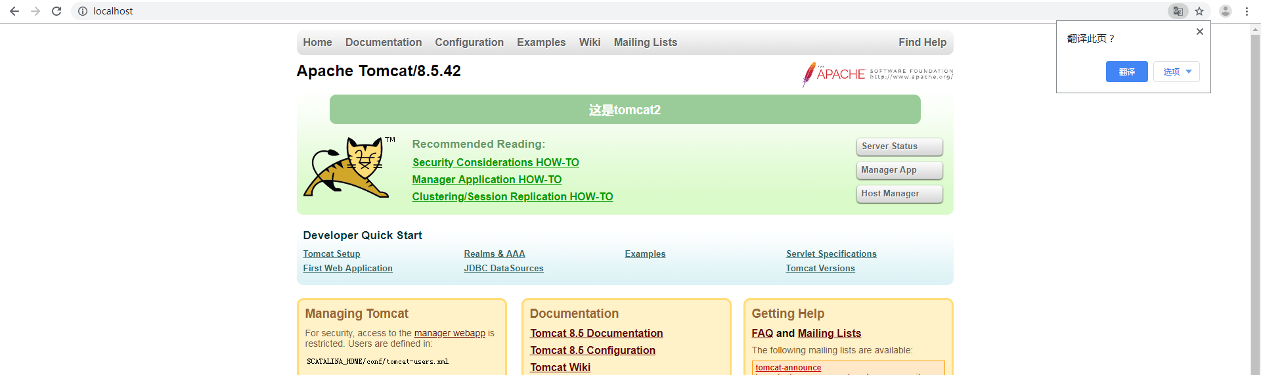This screenshot has width=1261, height=375.
Task: Open the Tomcat Wiki link
Action: pyautogui.click(x=560, y=367)
